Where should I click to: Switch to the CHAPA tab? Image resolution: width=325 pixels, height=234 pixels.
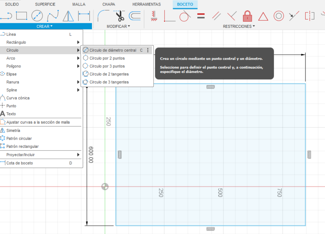pos(109,4)
